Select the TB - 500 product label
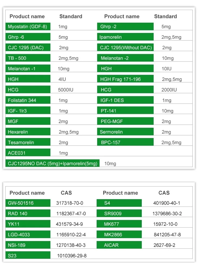 click(x=28, y=58)
